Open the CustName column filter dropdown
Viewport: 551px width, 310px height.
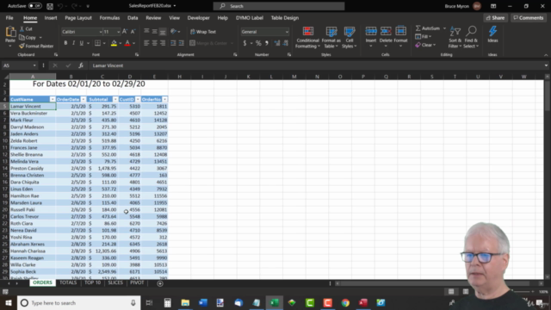(x=53, y=100)
